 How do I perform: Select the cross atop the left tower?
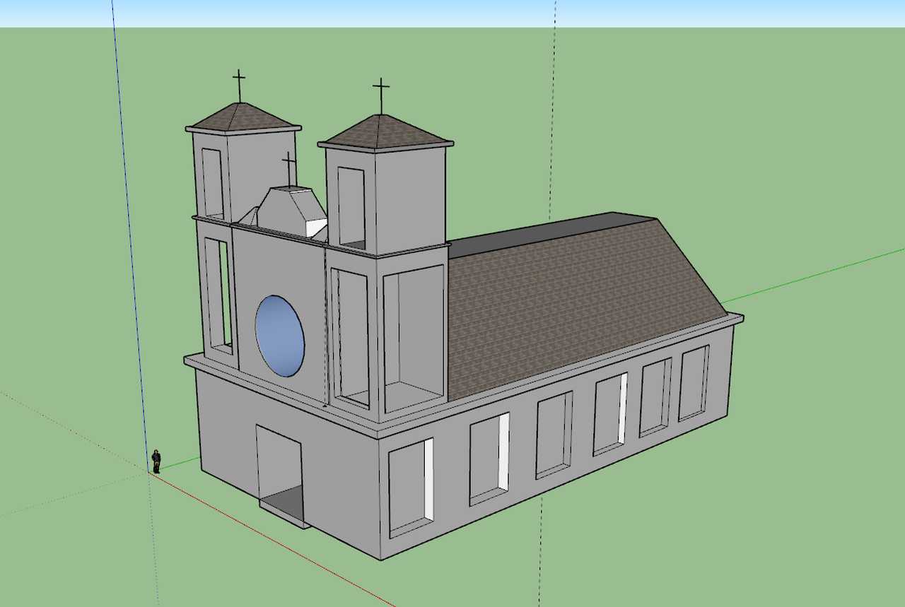click(239, 86)
